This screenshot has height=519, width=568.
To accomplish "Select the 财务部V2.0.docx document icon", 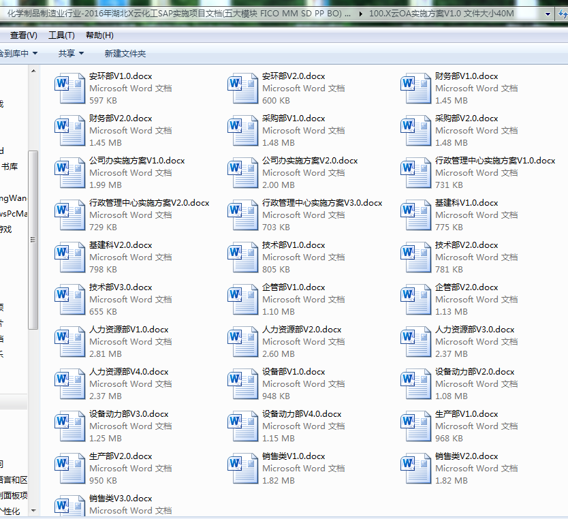I will (71, 131).
